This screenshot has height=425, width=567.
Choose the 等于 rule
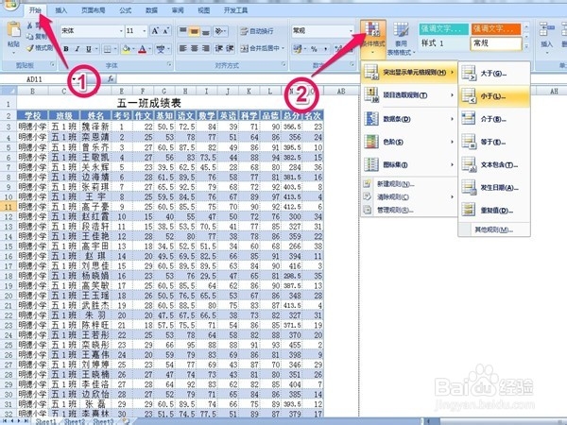494,142
